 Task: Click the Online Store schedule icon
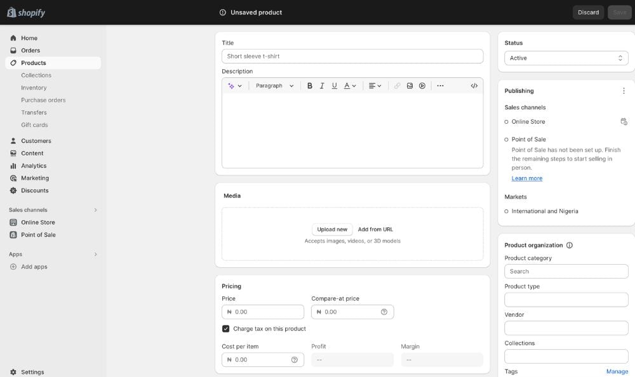coord(624,122)
